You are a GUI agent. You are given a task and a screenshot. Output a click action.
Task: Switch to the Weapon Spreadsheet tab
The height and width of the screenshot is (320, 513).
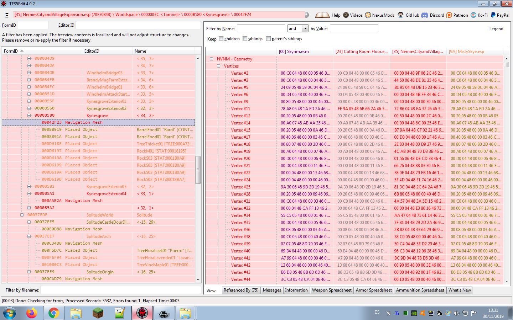coord(332,290)
